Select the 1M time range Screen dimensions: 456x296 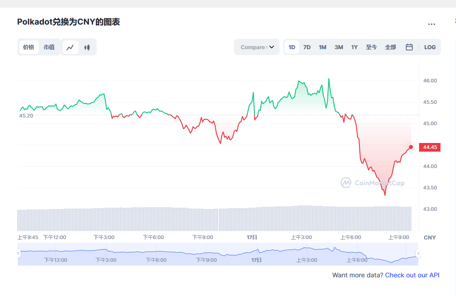(322, 47)
